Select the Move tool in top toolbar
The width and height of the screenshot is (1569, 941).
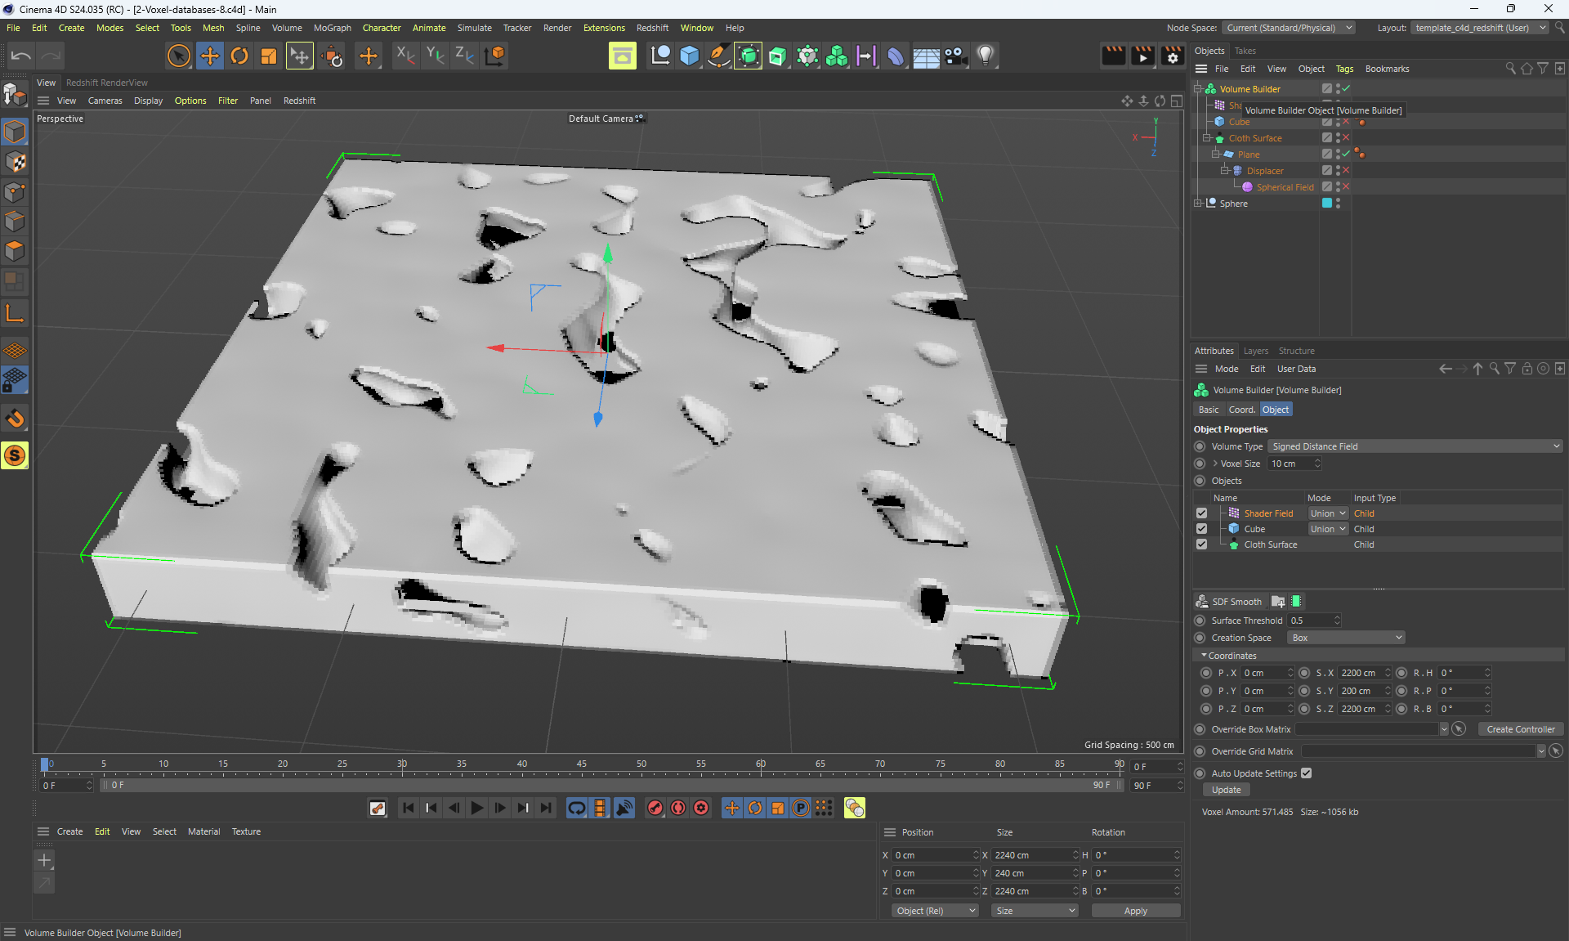(x=210, y=56)
